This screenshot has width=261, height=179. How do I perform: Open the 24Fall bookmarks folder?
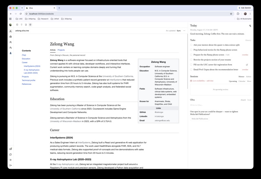[55, 19]
